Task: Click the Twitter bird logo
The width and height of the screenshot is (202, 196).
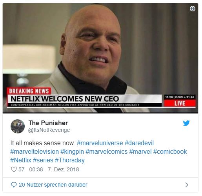Action: click(186, 123)
